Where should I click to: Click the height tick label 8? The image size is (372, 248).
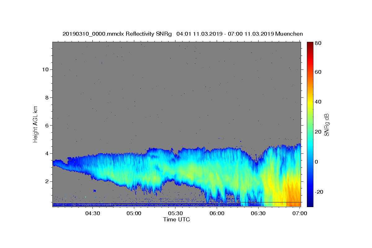[x=47, y=97]
